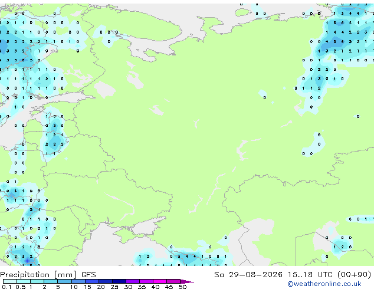Pick the 15–20 mm legend color swatch
Image resolution: width=374 pixels, height=289 pixels.
[92, 281]
